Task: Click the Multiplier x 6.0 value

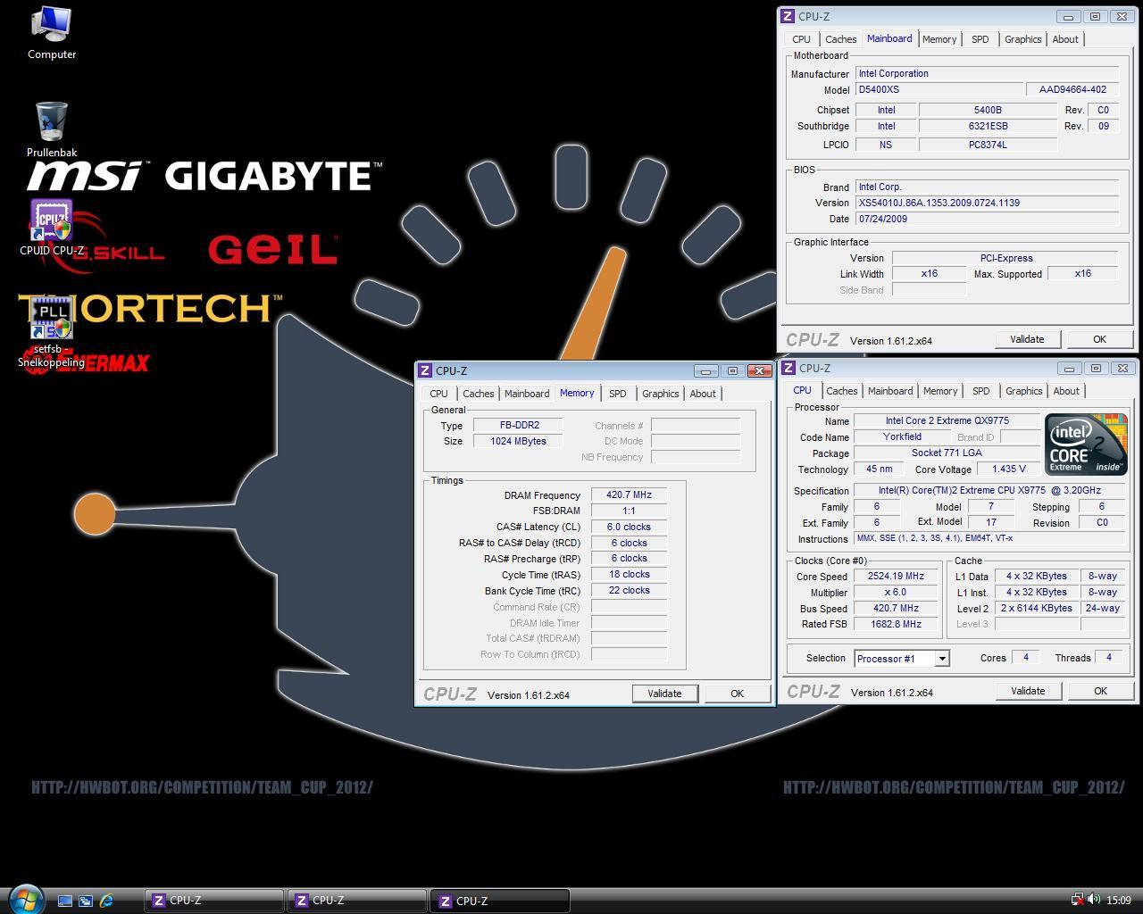Action: click(x=897, y=593)
